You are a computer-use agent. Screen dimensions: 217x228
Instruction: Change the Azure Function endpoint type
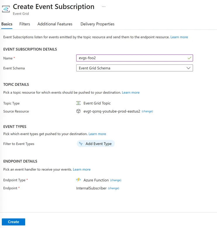coord(116,180)
